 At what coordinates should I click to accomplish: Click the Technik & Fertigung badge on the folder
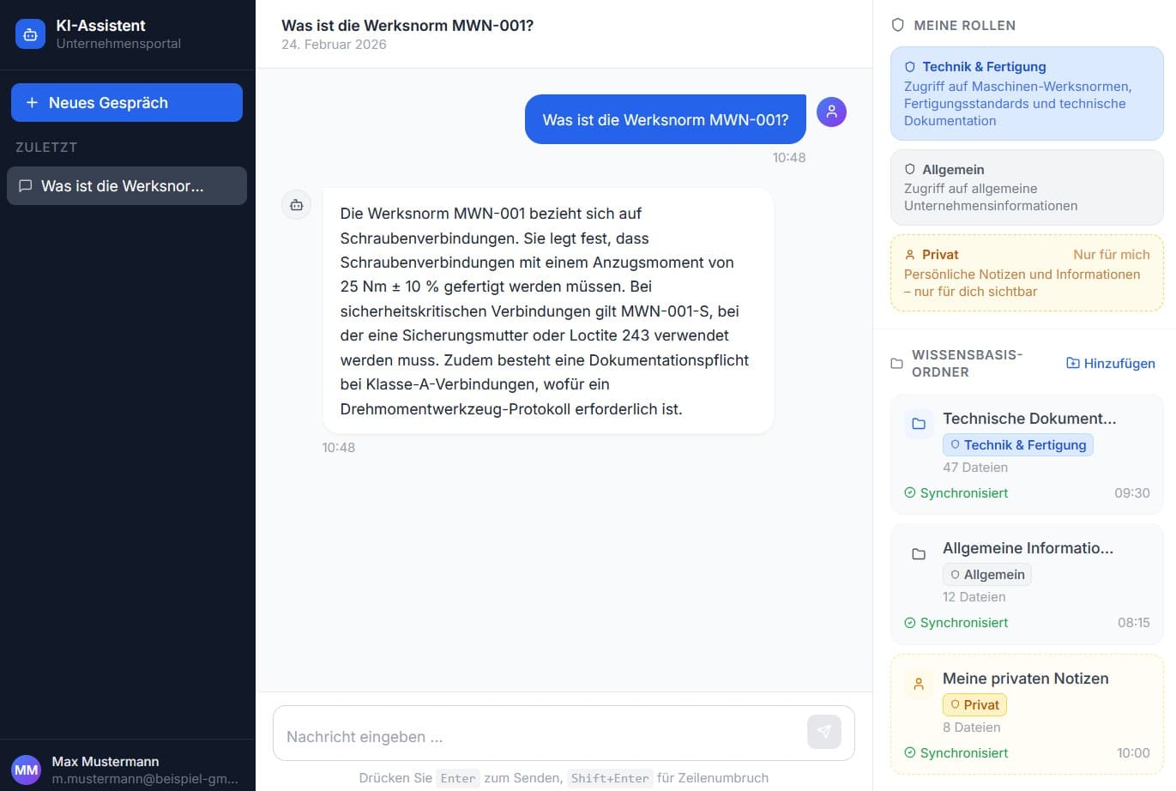click(1017, 444)
